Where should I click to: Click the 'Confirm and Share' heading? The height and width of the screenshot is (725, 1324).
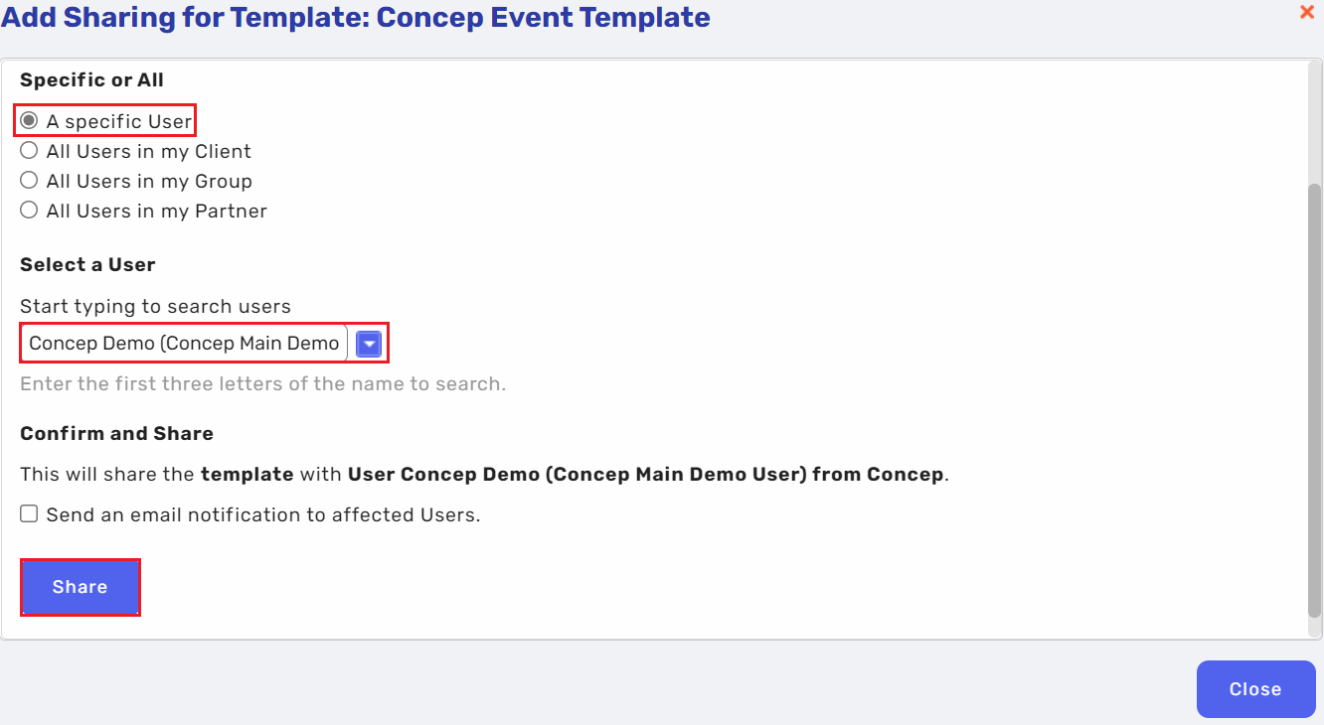point(116,434)
